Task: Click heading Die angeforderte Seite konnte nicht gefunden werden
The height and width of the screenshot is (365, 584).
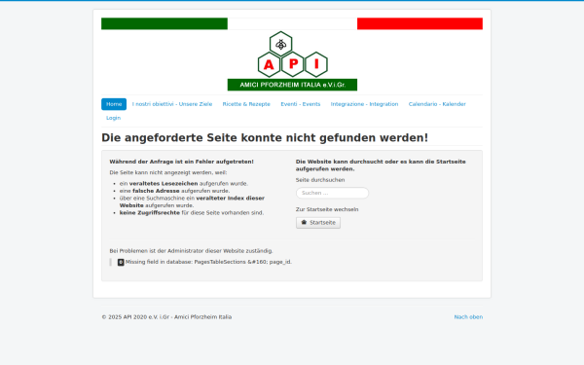Action: (x=265, y=138)
